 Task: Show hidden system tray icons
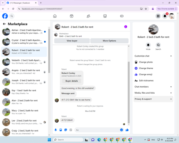pos(145,140)
